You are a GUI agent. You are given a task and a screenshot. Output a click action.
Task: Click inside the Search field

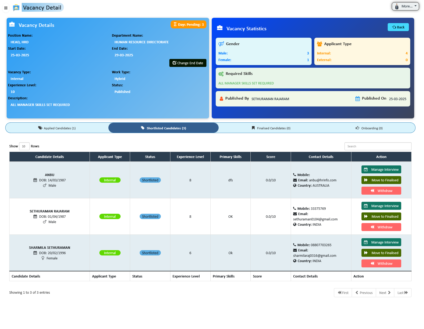click(378, 146)
